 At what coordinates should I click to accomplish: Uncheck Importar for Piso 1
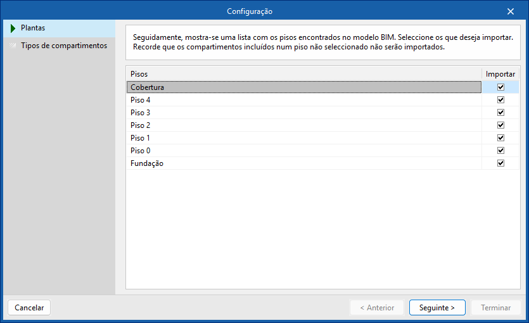click(x=500, y=138)
